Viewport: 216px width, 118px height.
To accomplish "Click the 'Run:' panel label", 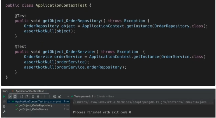I will (5, 91).
